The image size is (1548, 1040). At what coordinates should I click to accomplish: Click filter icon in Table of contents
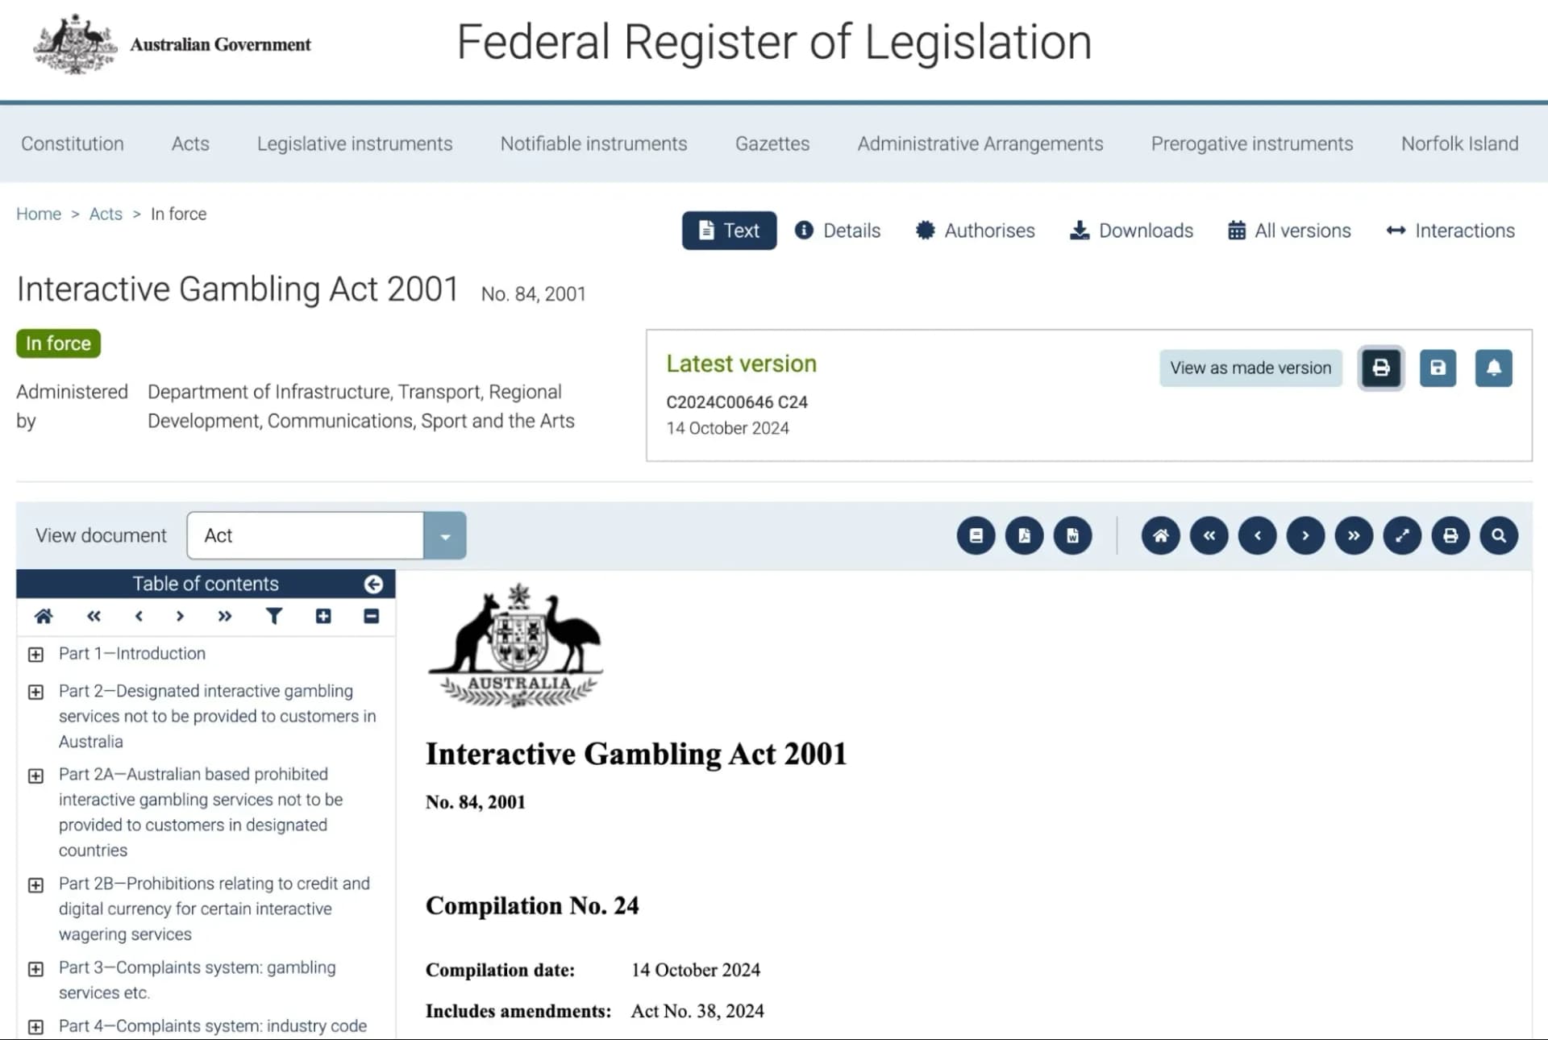point(274,617)
